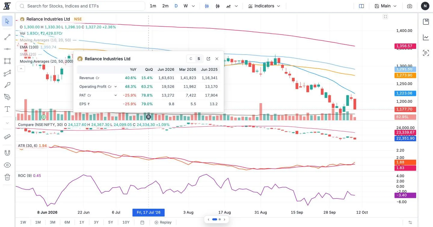This screenshot has width=433, height=227.
Task: Select the text annotation tool
Action: pos(7,109)
